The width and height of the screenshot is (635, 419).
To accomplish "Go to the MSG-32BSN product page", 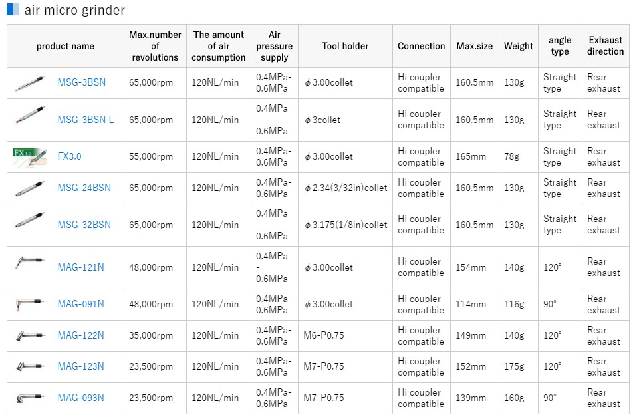I will click(x=84, y=225).
